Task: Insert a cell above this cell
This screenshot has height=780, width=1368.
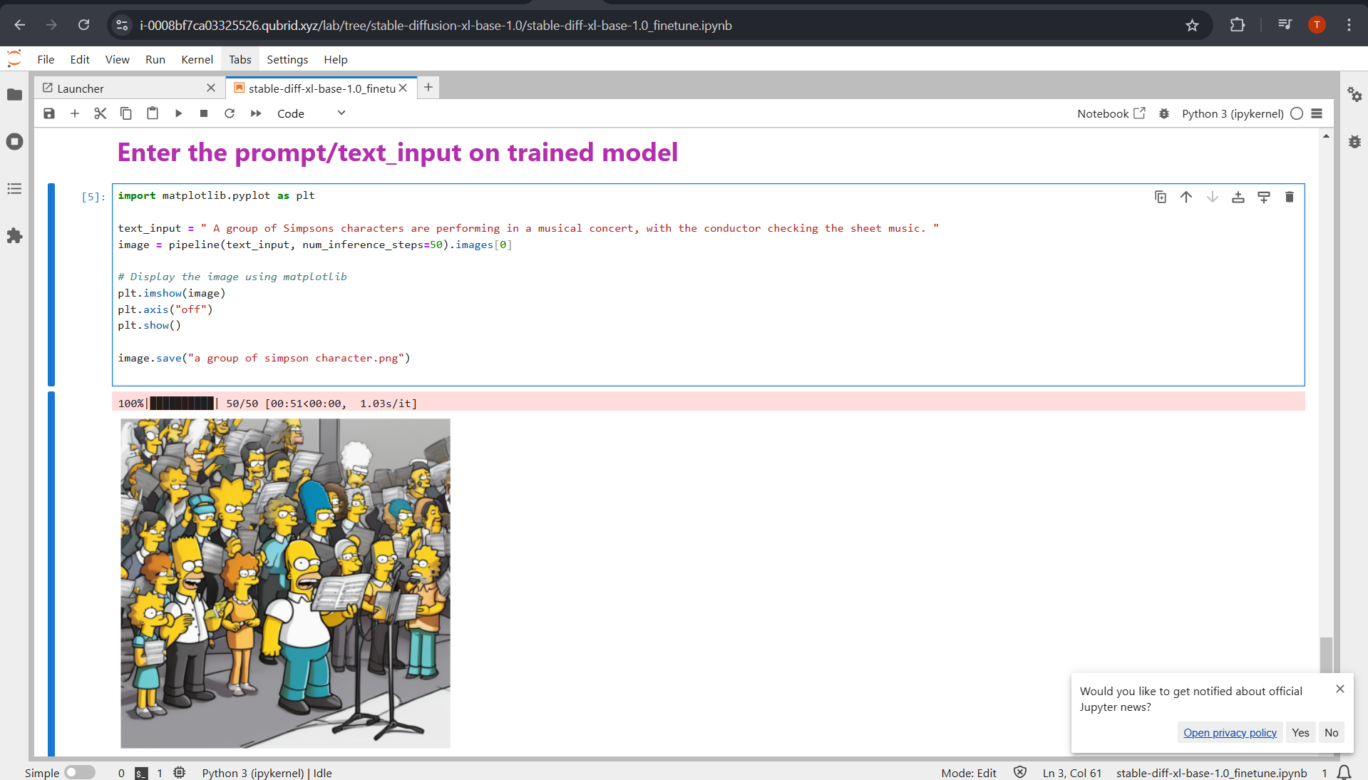Action: tap(1238, 197)
